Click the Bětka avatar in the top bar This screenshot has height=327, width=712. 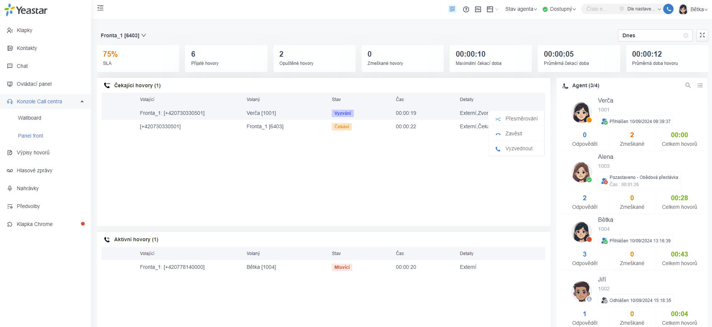pos(683,9)
